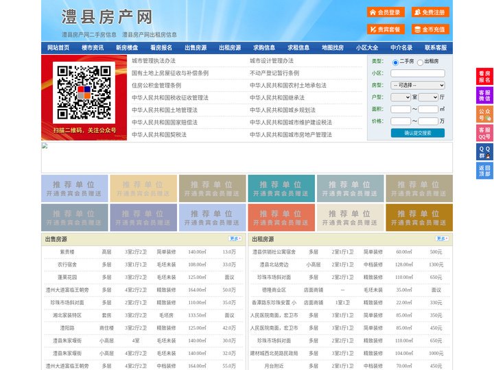Click the 看房报名 red sidebar icon
494x370 pixels.
coord(484,77)
